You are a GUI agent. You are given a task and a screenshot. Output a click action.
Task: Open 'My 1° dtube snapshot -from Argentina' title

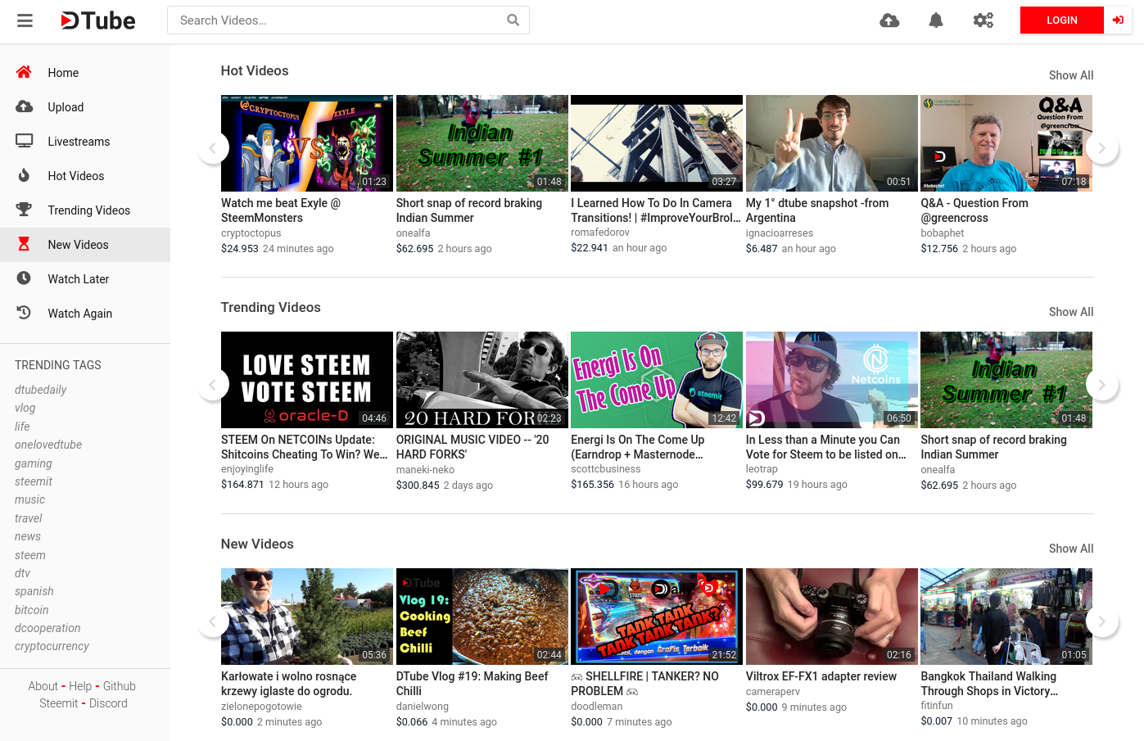pos(817,210)
